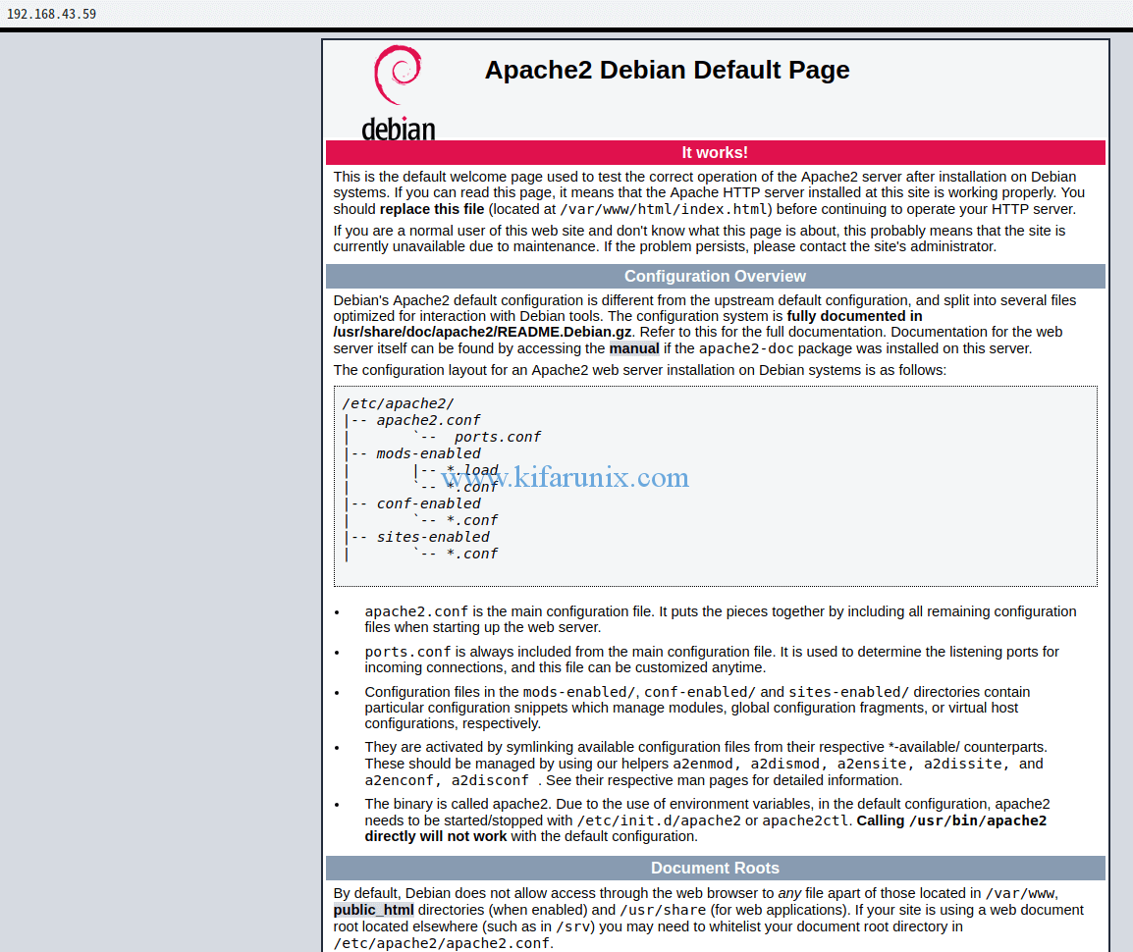This screenshot has height=952, width=1133.
Task: Click the Apache2 Debian Default Page title
Action: (x=667, y=70)
